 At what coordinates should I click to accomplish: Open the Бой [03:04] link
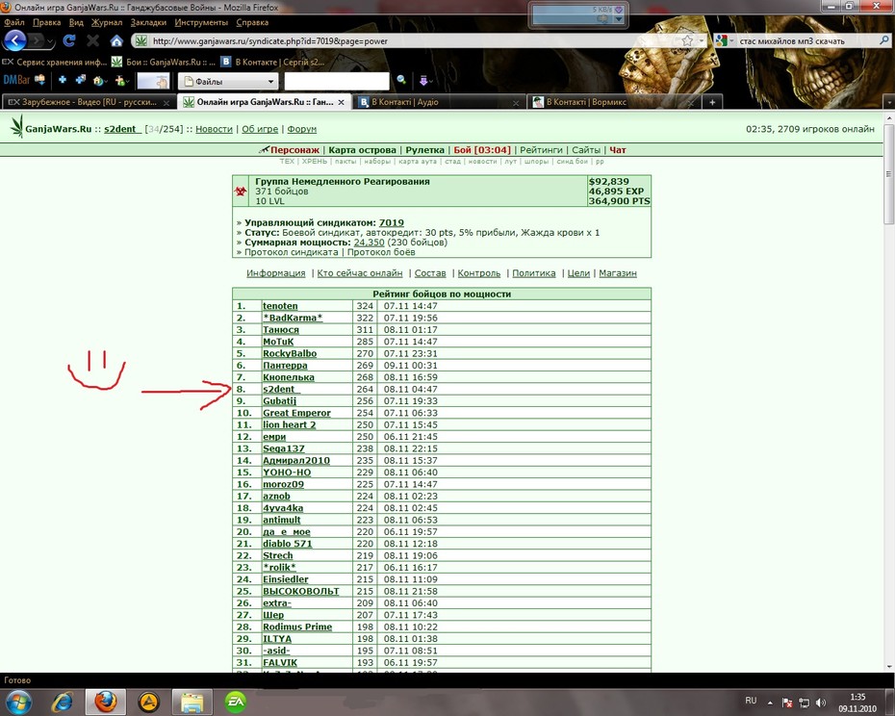[482, 150]
